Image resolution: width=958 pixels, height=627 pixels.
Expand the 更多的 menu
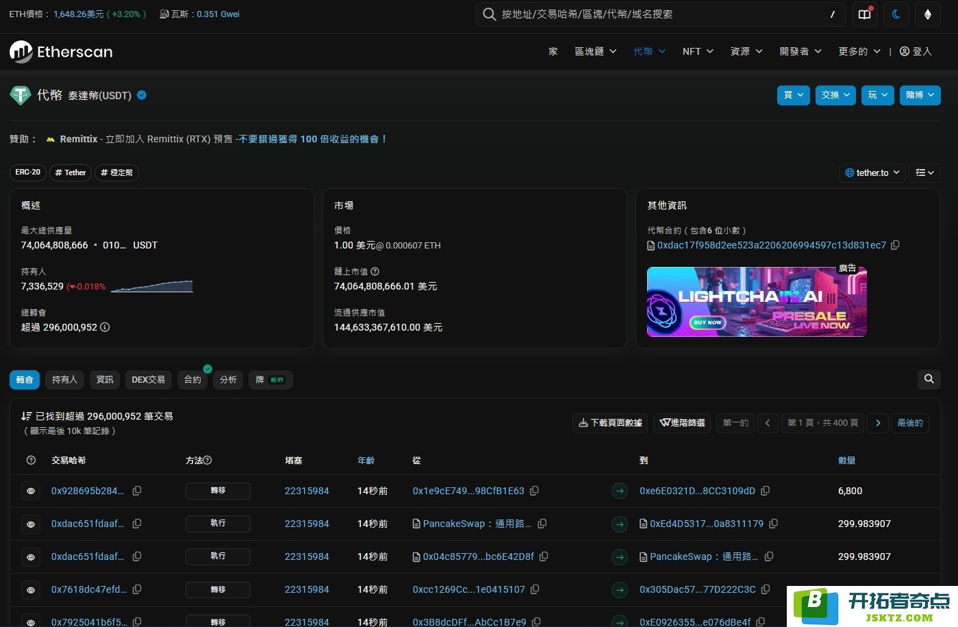859,51
